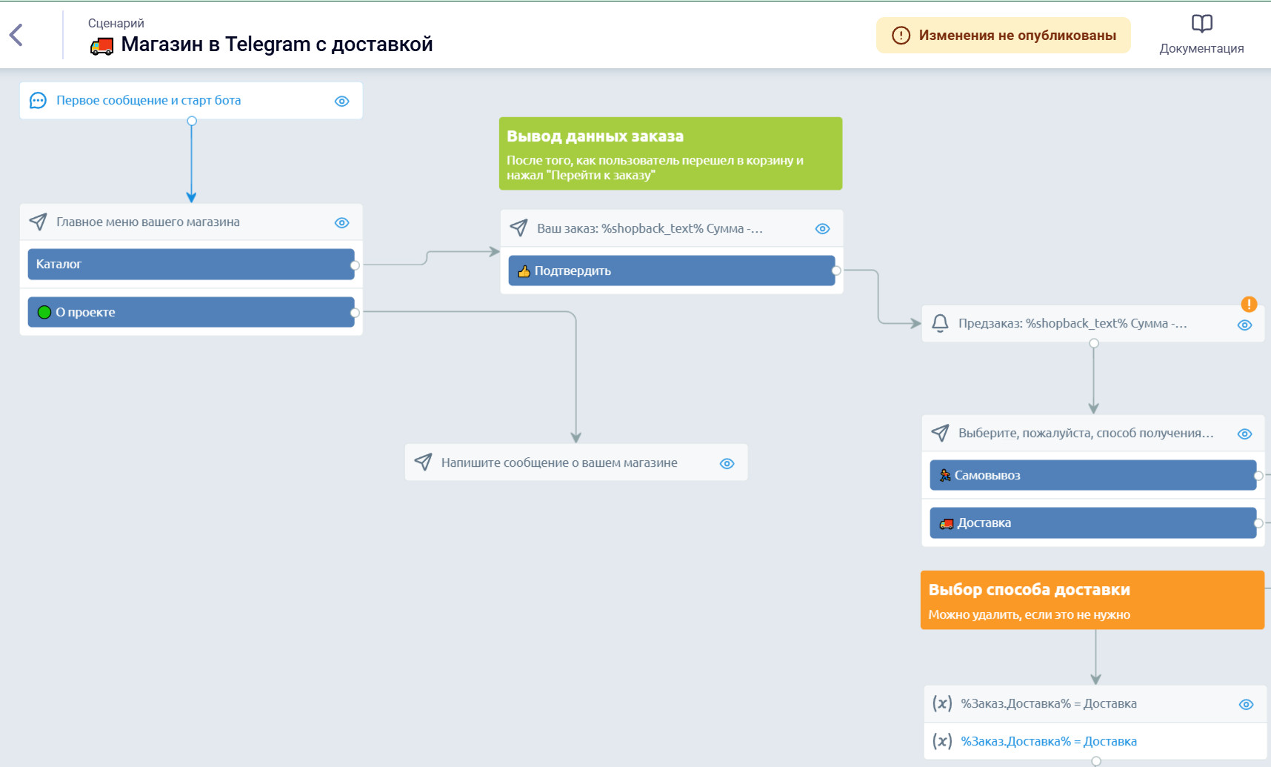
Task: Click the back arrow chevron
Action: click(16, 35)
